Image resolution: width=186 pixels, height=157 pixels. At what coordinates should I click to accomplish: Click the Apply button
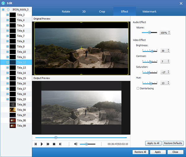click(158, 152)
